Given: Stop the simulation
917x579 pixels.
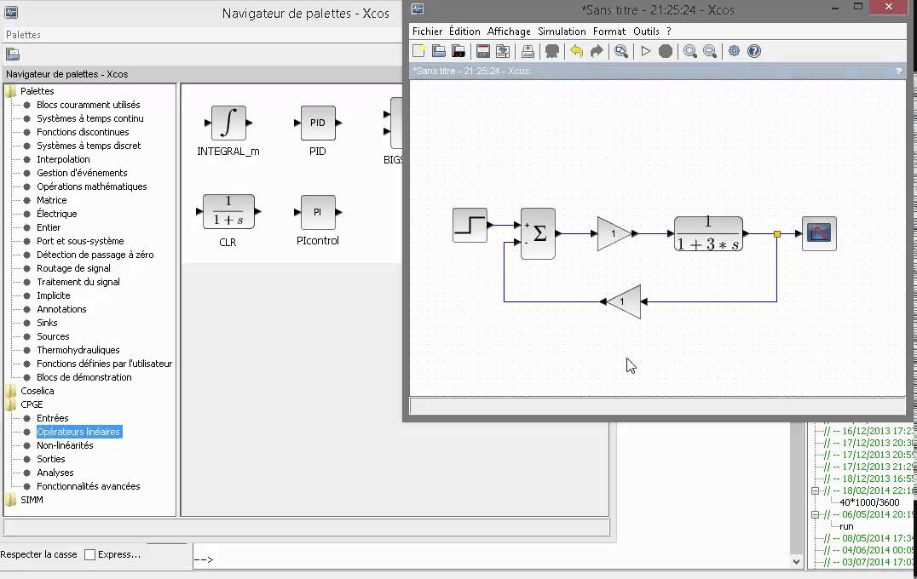Looking at the screenshot, I should 666,51.
